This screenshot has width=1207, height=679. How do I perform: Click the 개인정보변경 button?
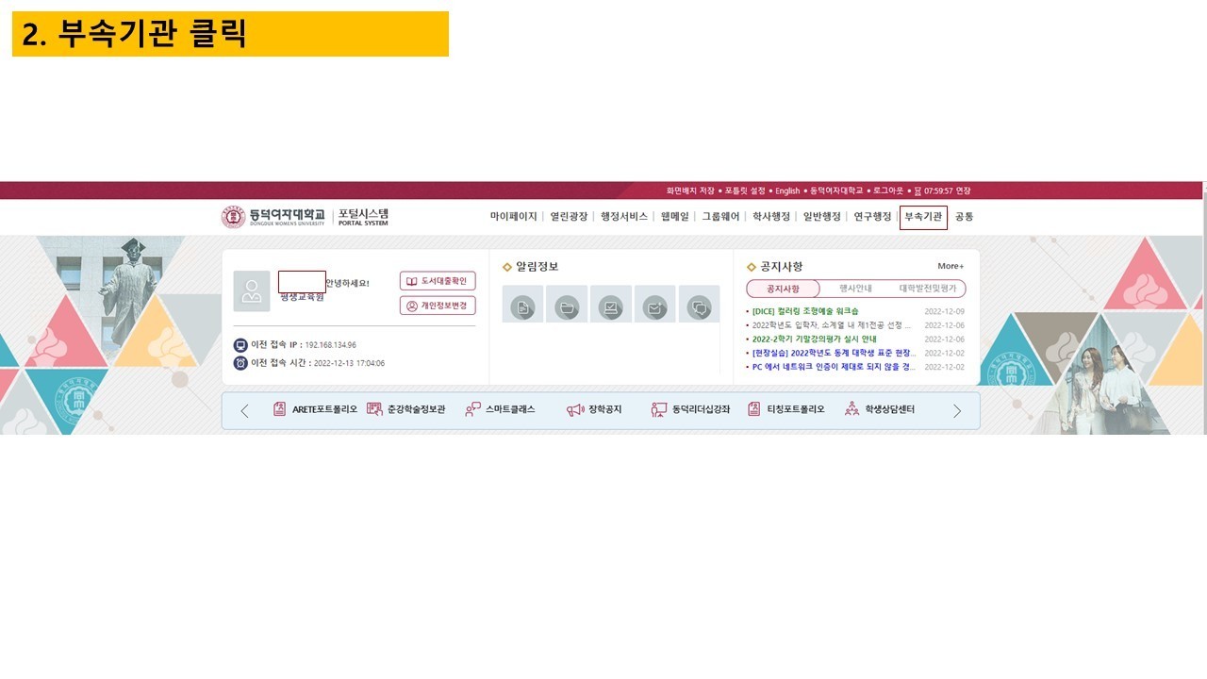coord(438,306)
